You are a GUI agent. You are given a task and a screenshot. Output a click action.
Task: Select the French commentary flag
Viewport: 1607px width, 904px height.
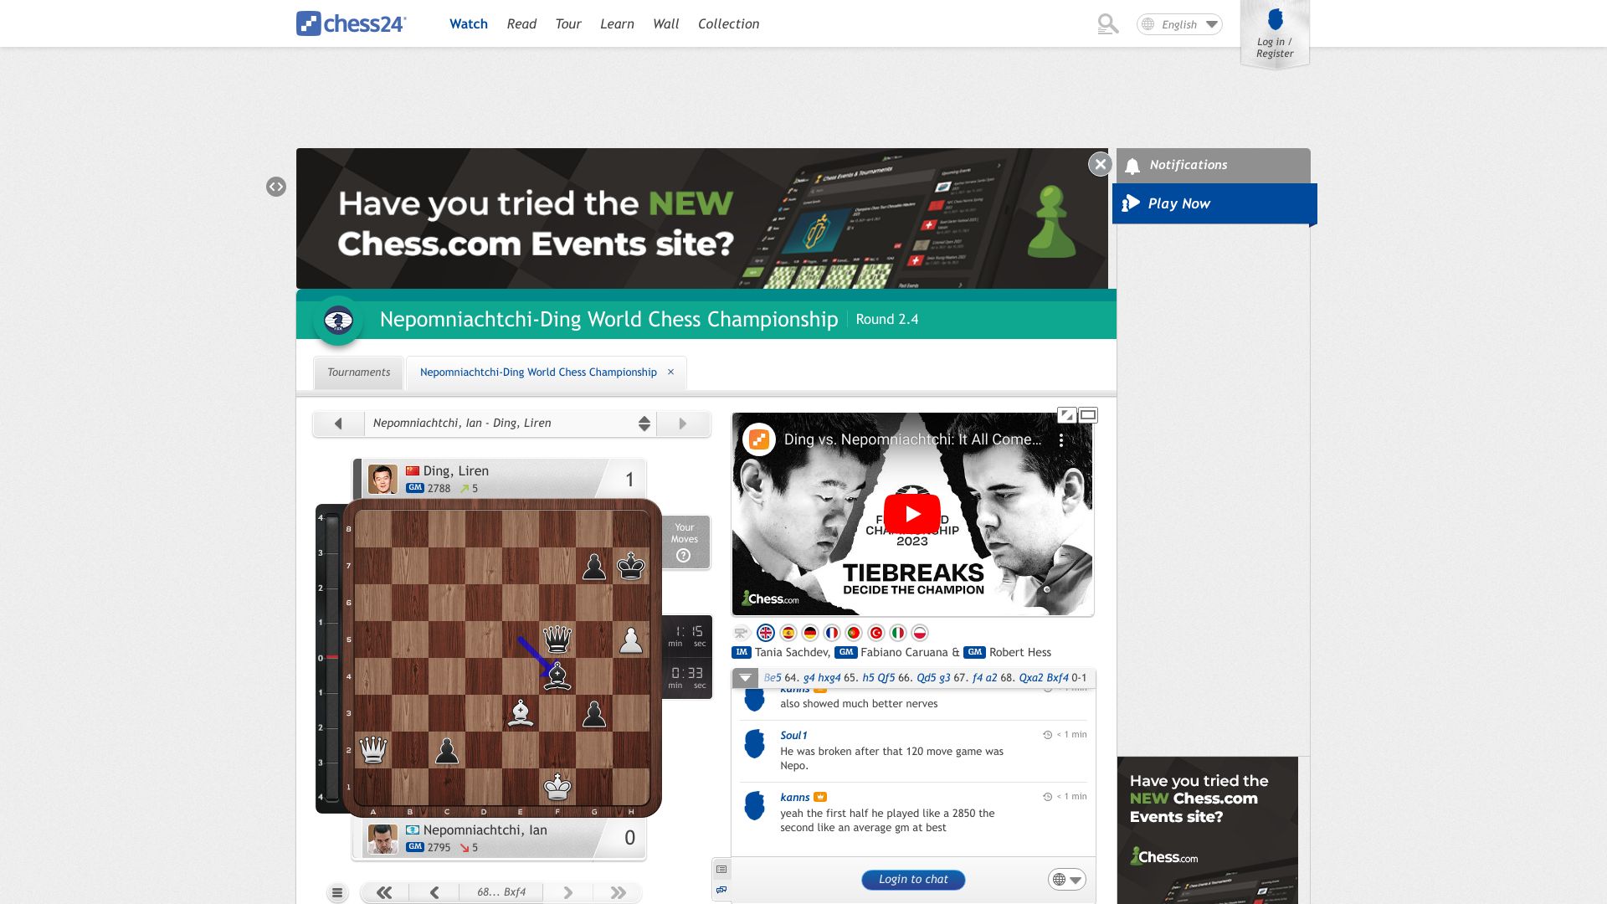pos(832,633)
